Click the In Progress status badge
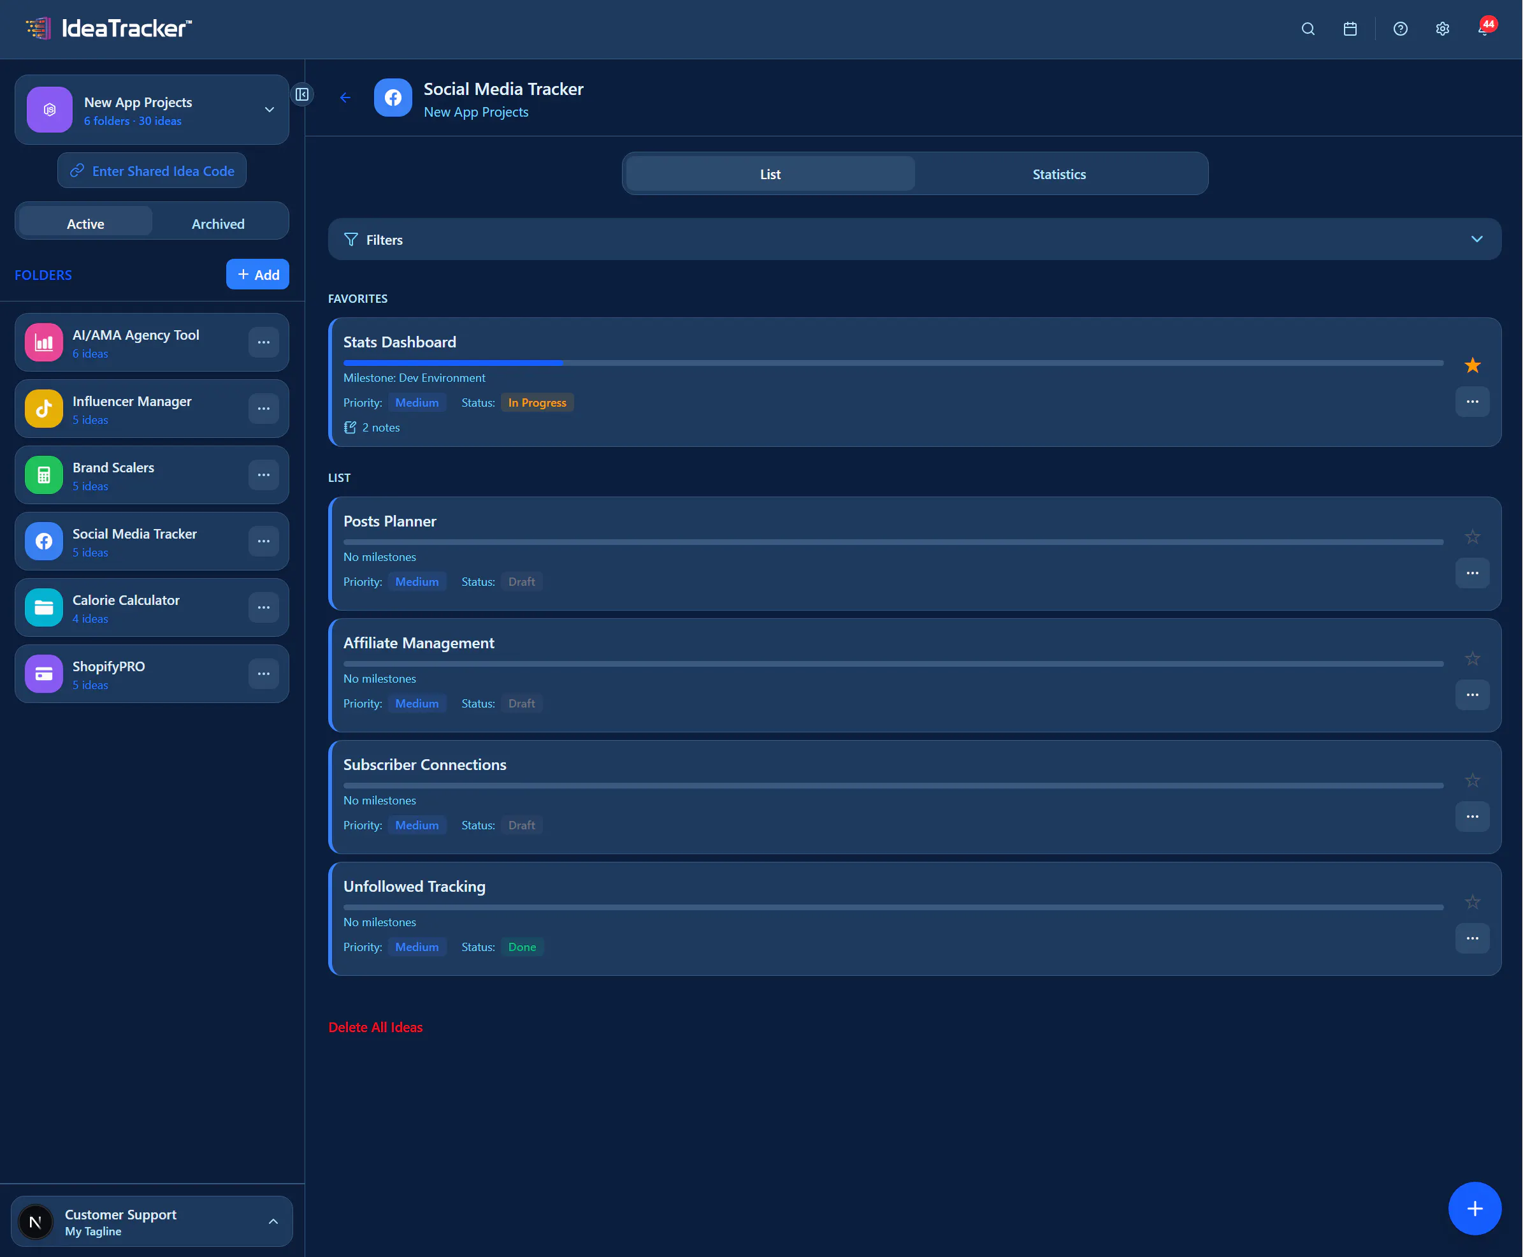 [537, 403]
